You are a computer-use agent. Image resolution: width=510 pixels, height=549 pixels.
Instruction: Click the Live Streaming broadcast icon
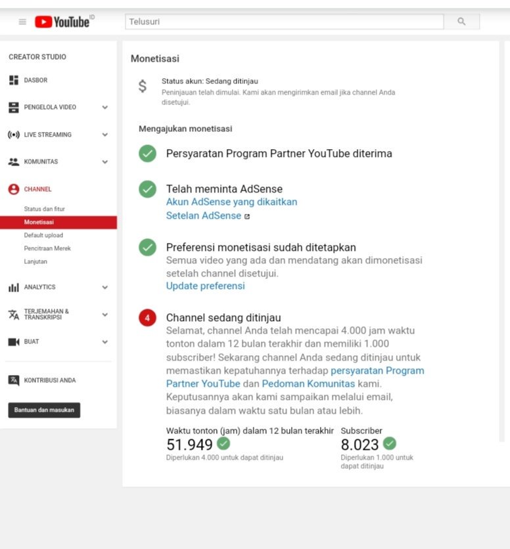pyautogui.click(x=14, y=135)
